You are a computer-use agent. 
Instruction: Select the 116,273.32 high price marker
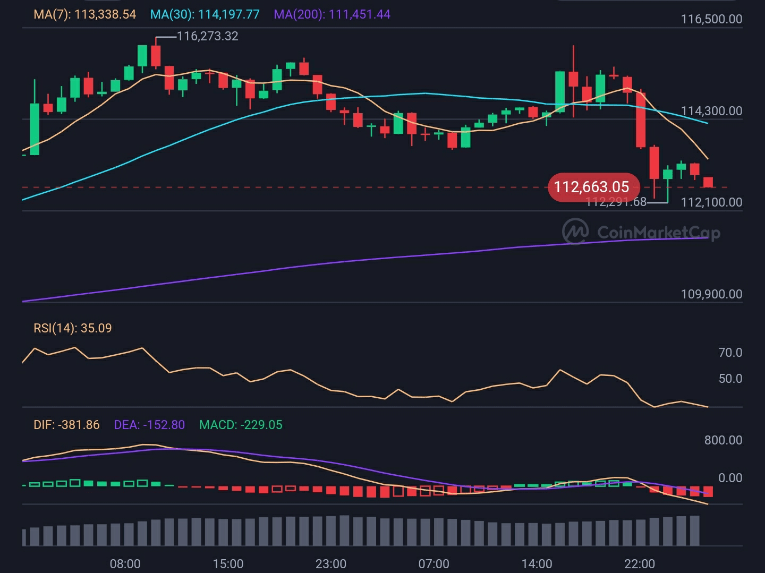coord(208,36)
